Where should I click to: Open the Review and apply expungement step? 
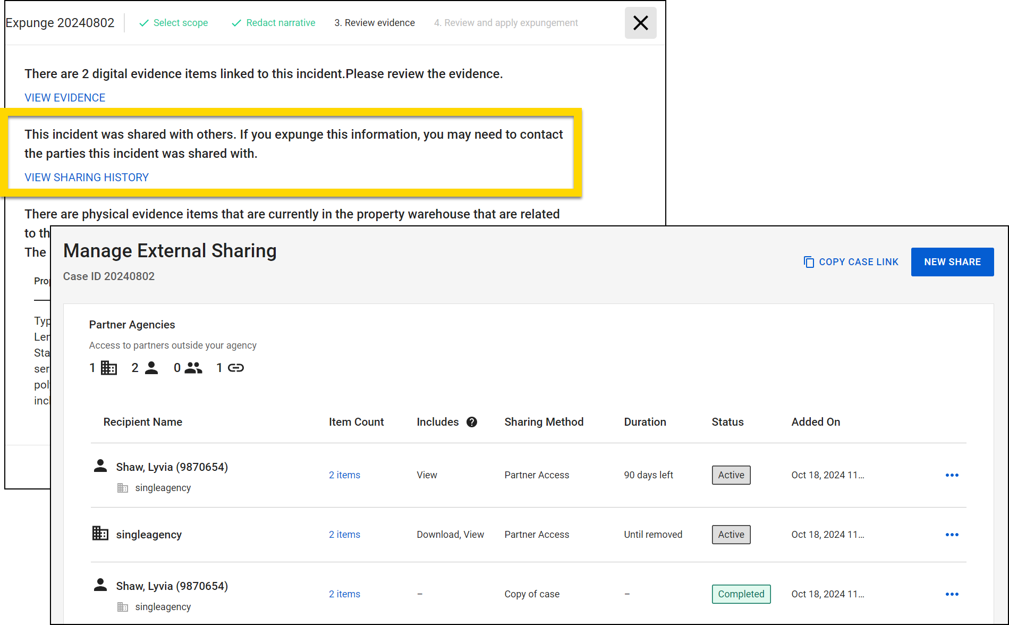click(x=506, y=23)
